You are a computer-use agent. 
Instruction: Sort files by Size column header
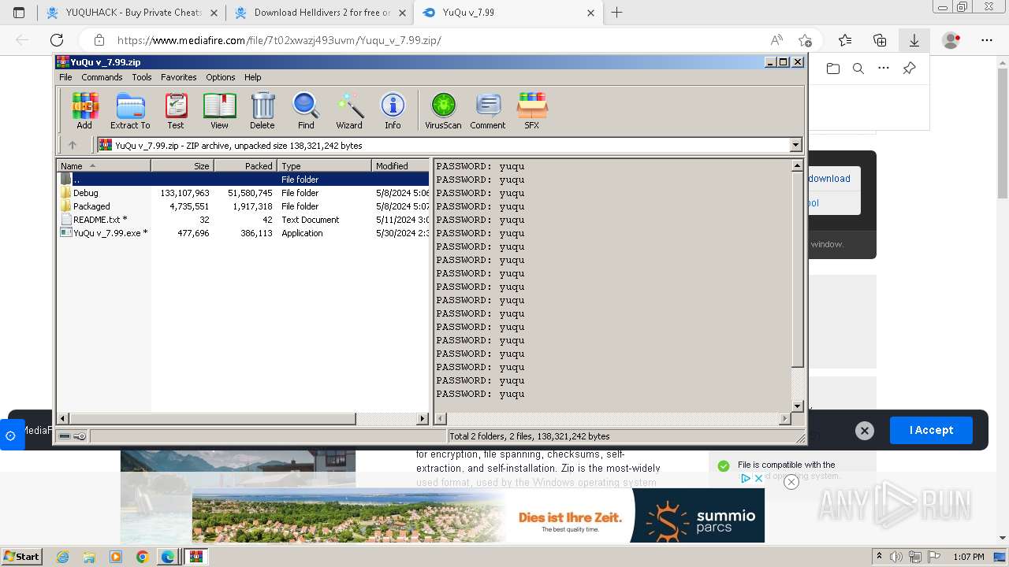pyautogui.click(x=182, y=165)
